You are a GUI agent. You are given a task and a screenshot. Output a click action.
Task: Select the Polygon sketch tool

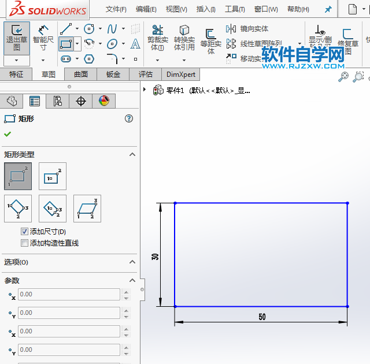click(x=89, y=58)
